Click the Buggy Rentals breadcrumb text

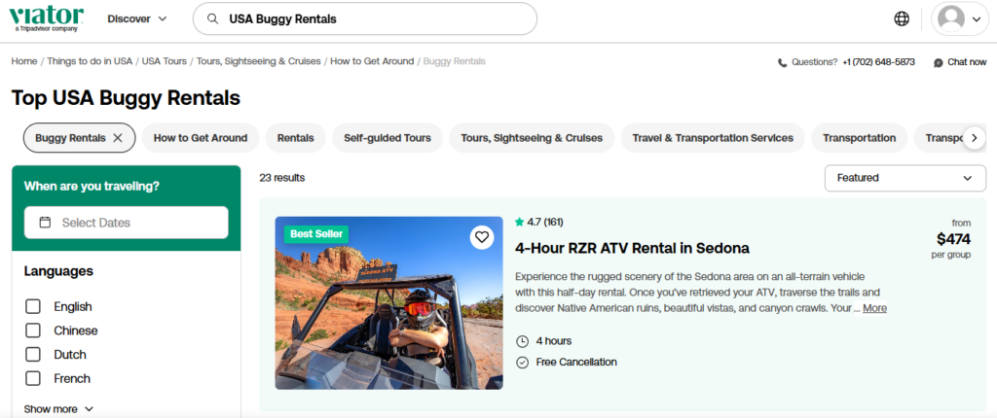pyautogui.click(x=455, y=61)
